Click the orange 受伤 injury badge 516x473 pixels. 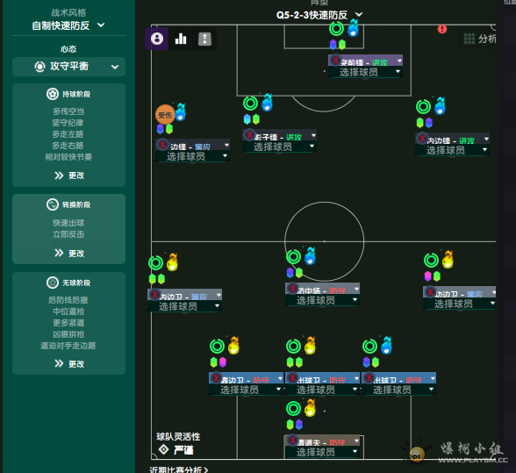[165, 115]
